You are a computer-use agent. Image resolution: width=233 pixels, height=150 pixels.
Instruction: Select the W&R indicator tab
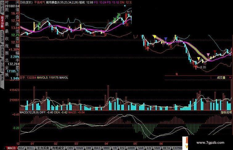point(80,148)
